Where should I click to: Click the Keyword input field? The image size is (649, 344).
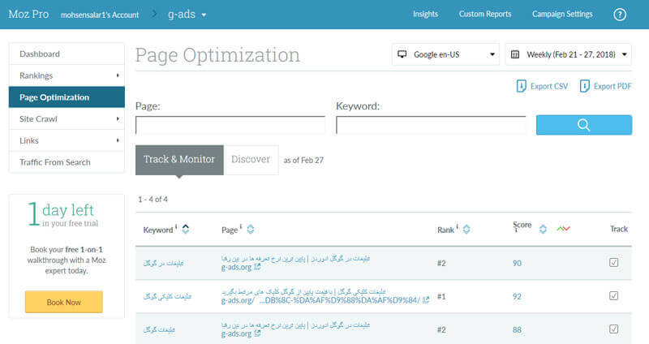click(x=431, y=125)
